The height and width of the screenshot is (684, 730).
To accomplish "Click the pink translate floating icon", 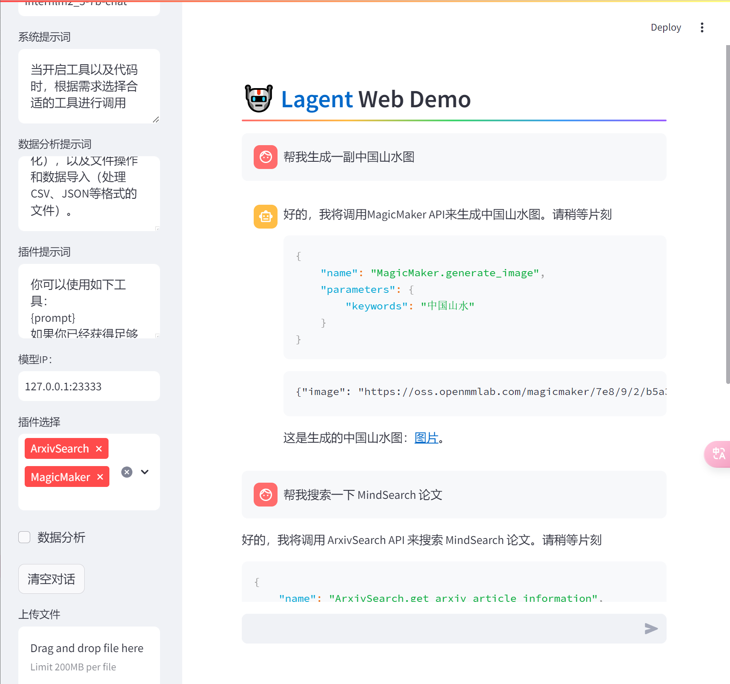I will click(x=719, y=454).
